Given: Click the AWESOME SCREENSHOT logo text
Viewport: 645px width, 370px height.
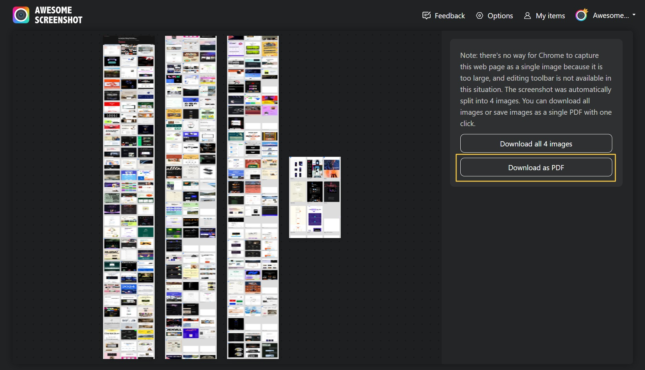Looking at the screenshot, I should point(58,15).
